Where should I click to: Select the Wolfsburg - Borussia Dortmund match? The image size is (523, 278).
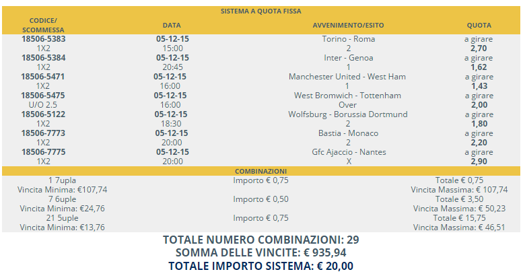[348, 114]
